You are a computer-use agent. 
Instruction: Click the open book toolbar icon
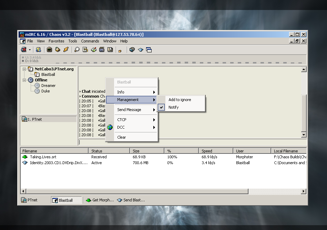[x=110, y=49]
